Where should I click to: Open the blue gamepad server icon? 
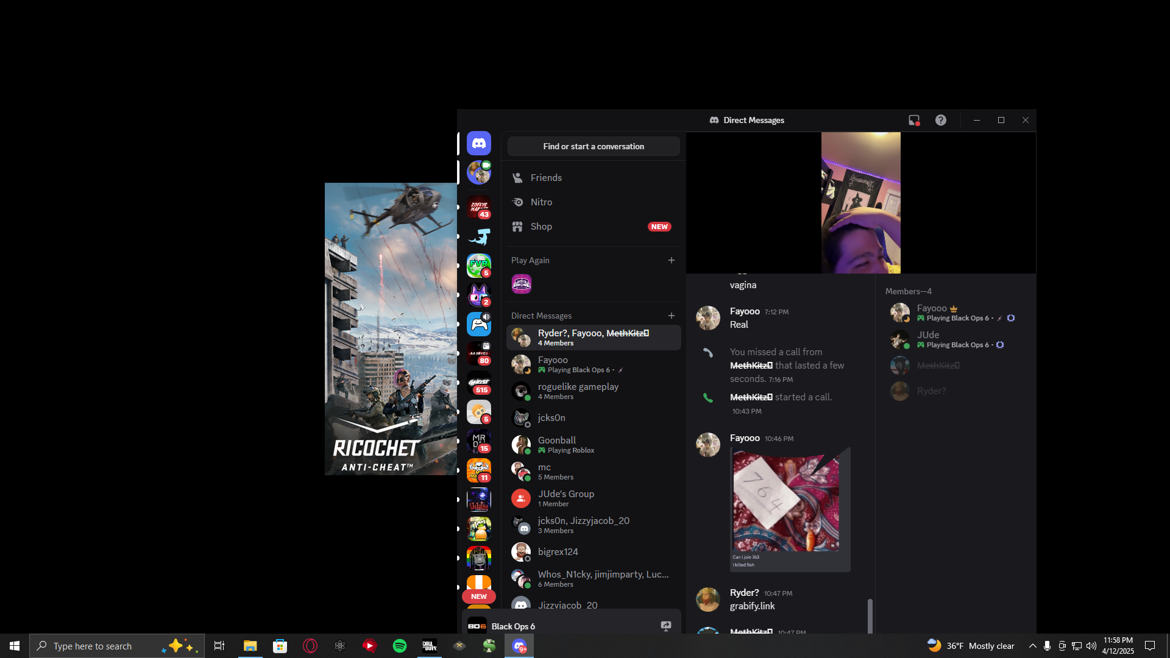coord(479,324)
